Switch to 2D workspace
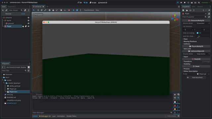 80,3
